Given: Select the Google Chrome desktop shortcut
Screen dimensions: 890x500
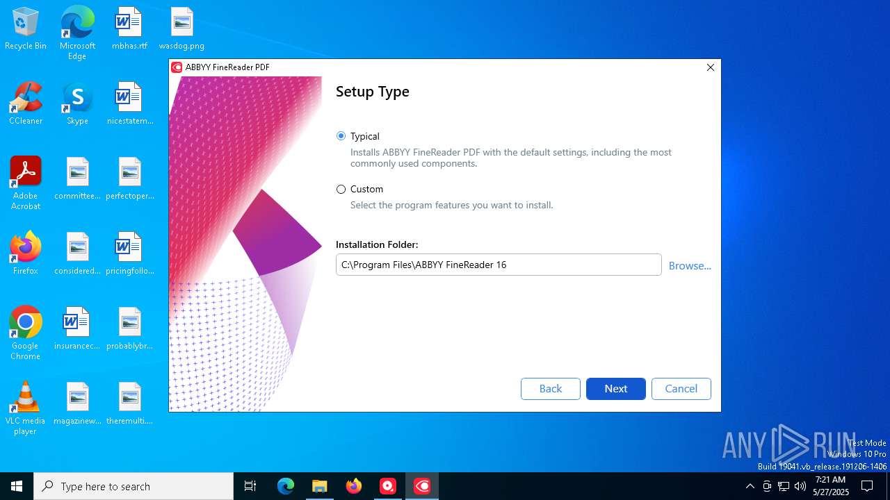Looking at the screenshot, I should tap(26, 333).
